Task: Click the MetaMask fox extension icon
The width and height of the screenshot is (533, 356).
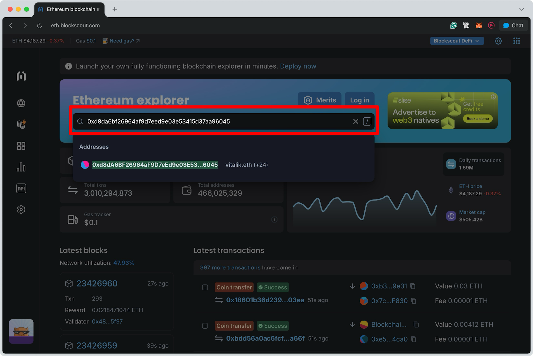Action: tap(479, 25)
